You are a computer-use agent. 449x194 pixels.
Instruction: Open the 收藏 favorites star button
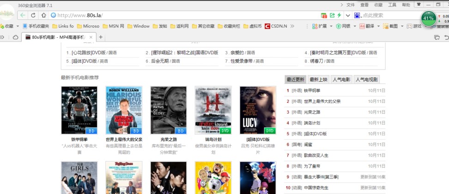[x=7, y=26]
